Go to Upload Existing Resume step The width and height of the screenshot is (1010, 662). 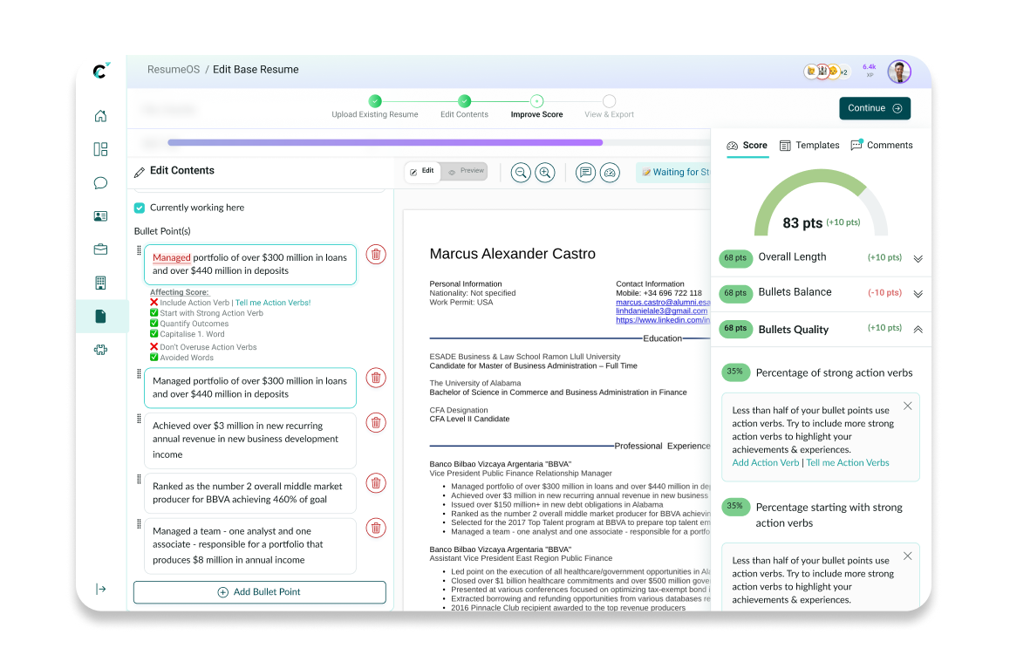375,107
